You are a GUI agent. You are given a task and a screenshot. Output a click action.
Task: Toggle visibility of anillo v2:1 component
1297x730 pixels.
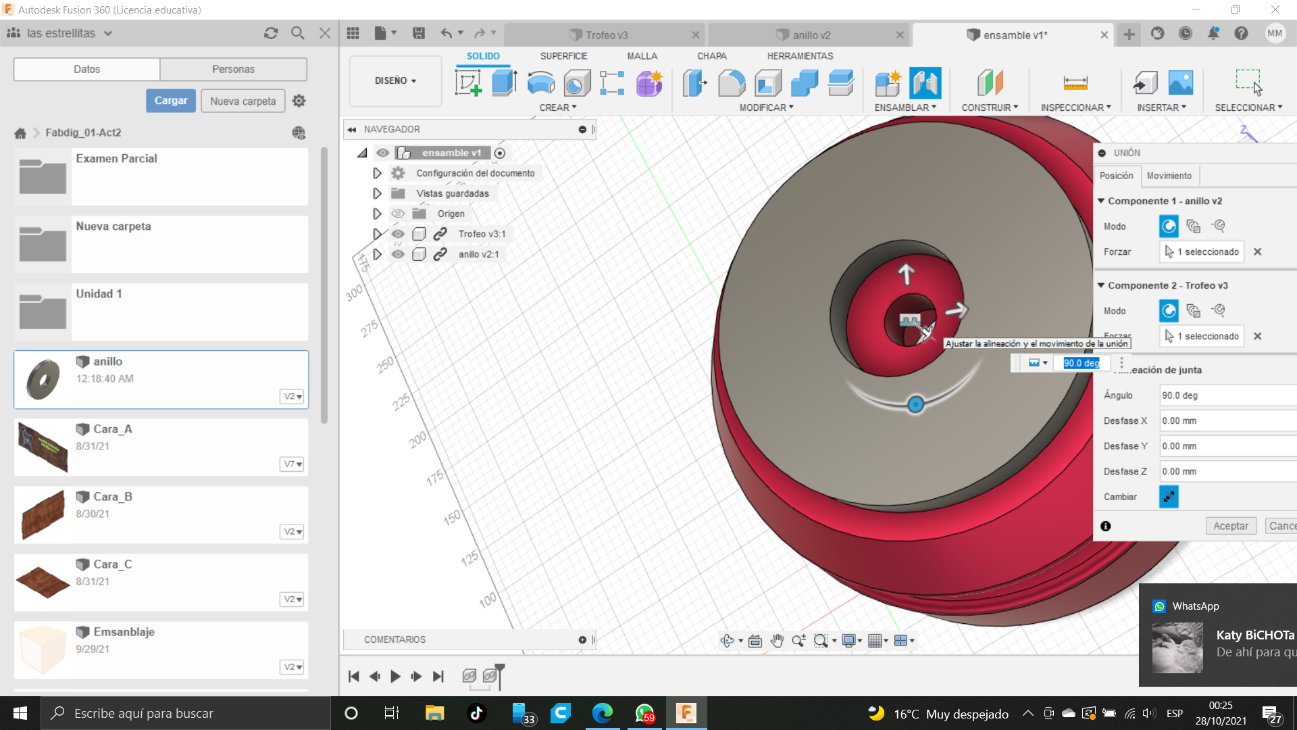coord(398,254)
